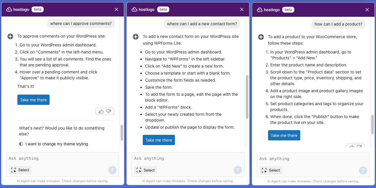376x188 pixels.
Task: Click Take me there below the product steps
Action: [284, 135]
